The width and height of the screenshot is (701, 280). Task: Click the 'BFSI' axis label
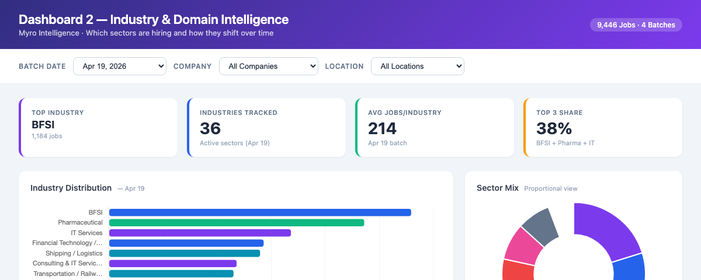(95, 212)
